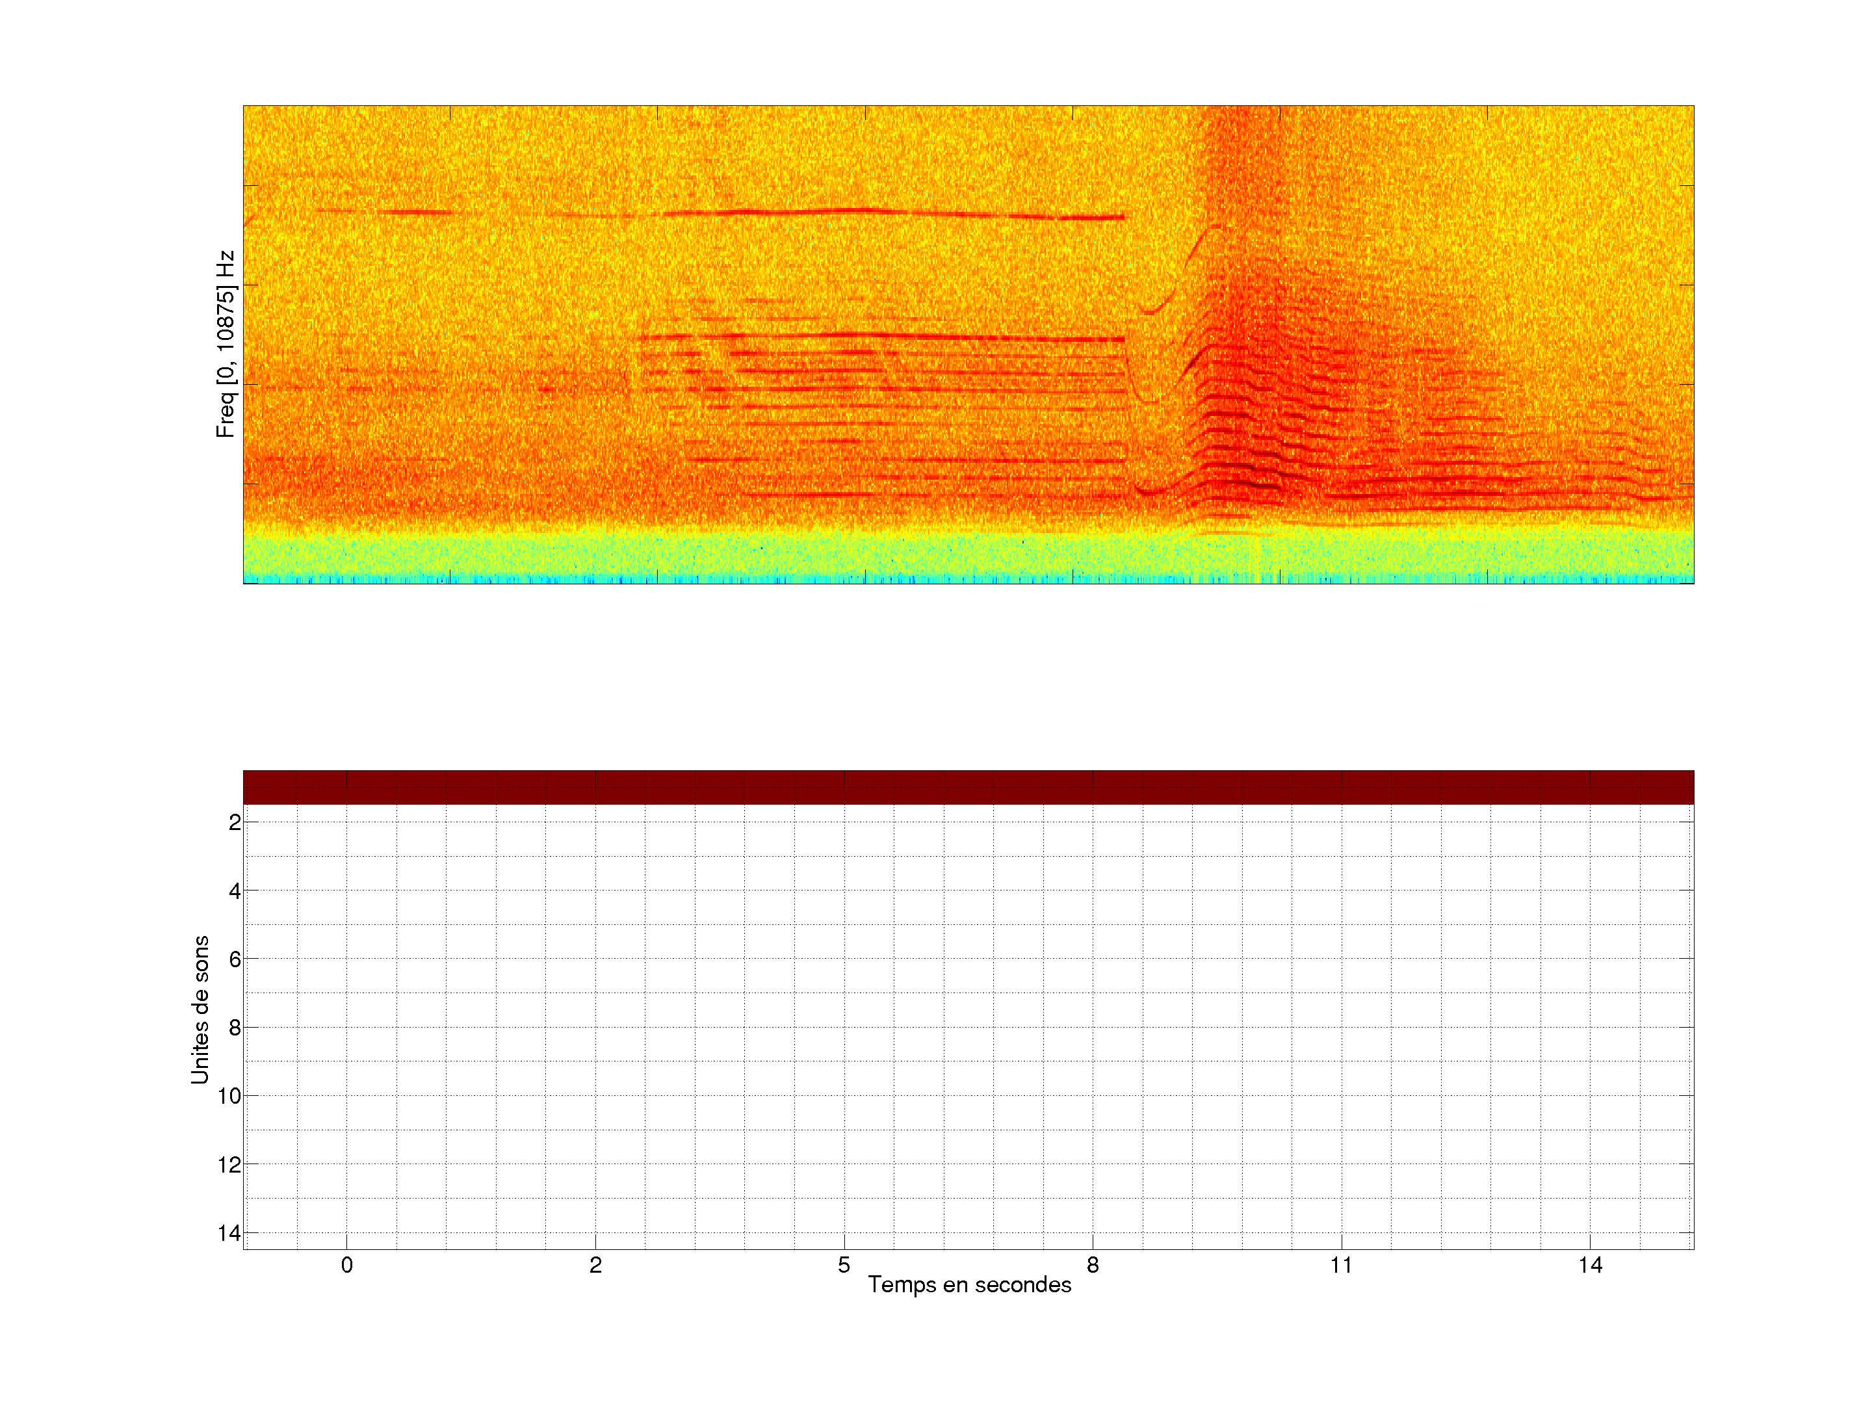Click the dark red bar in the lower plot
Viewport: 1872px width, 1404px height.
click(968, 787)
